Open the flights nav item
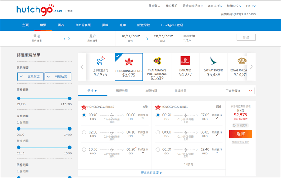The height and width of the screenshot is (178, 281). [x=43, y=25]
